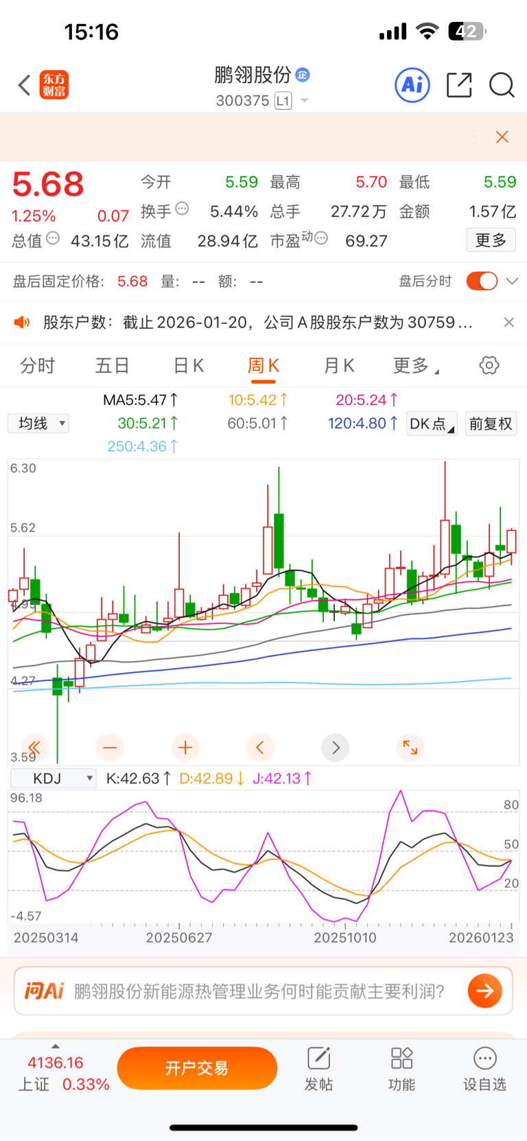Screen dimensions: 527x1141
Task: Tap the 更多 quote details button
Action: point(491,240)
